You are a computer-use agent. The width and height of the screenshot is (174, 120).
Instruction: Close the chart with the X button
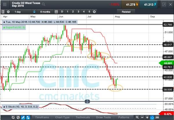(x=171, y=5)
